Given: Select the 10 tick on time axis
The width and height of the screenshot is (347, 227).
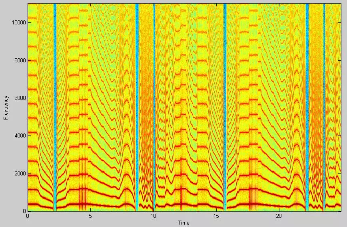Looking at the screenshot, I should tap(153, 216).
